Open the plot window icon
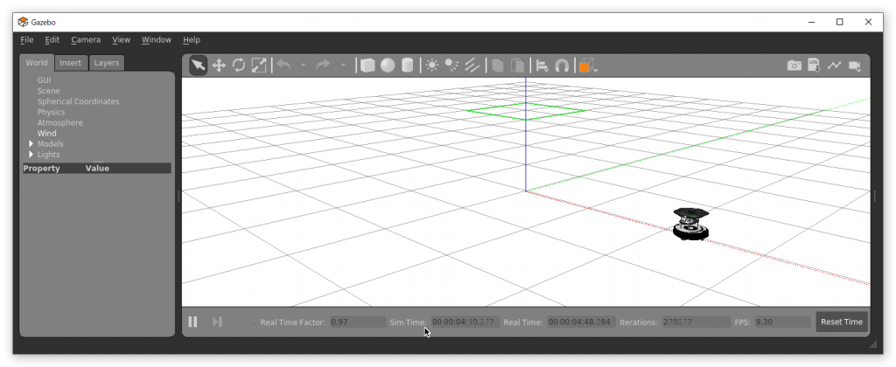Image resolution: width=896 pixels, height=367 pixels. (834, 66)
